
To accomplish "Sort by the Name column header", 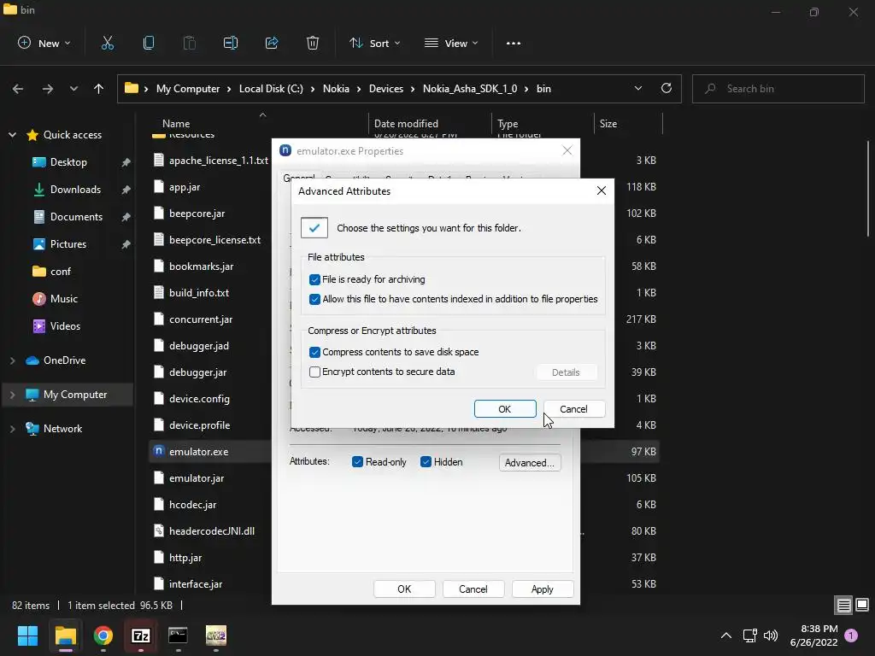I will click(x=176, y=124).
